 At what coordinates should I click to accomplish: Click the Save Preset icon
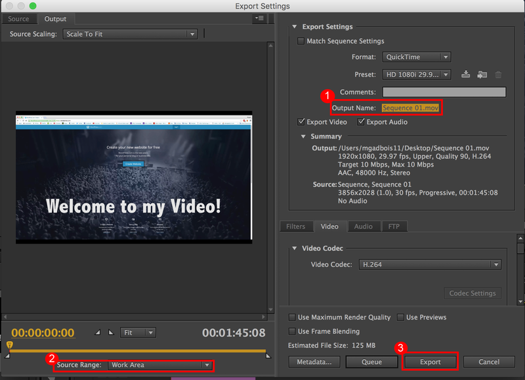tap(466, 75)
